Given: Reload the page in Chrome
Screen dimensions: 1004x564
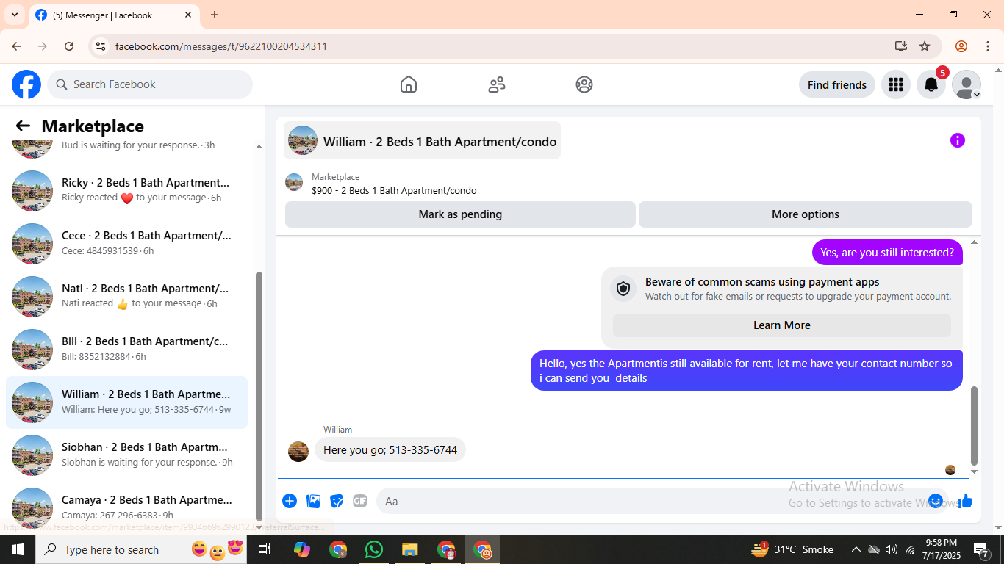Looking at the screenshot, I should click(69, 46).
